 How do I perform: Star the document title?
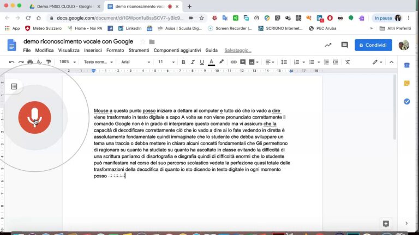pyautogui.click(x=143, y=42)
